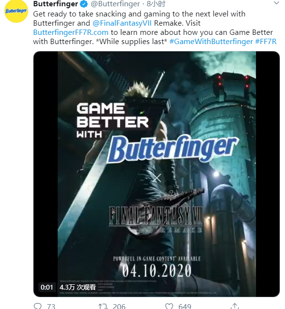Click the share upload icon
The image size is (285, 309).
tap(235, 306)
